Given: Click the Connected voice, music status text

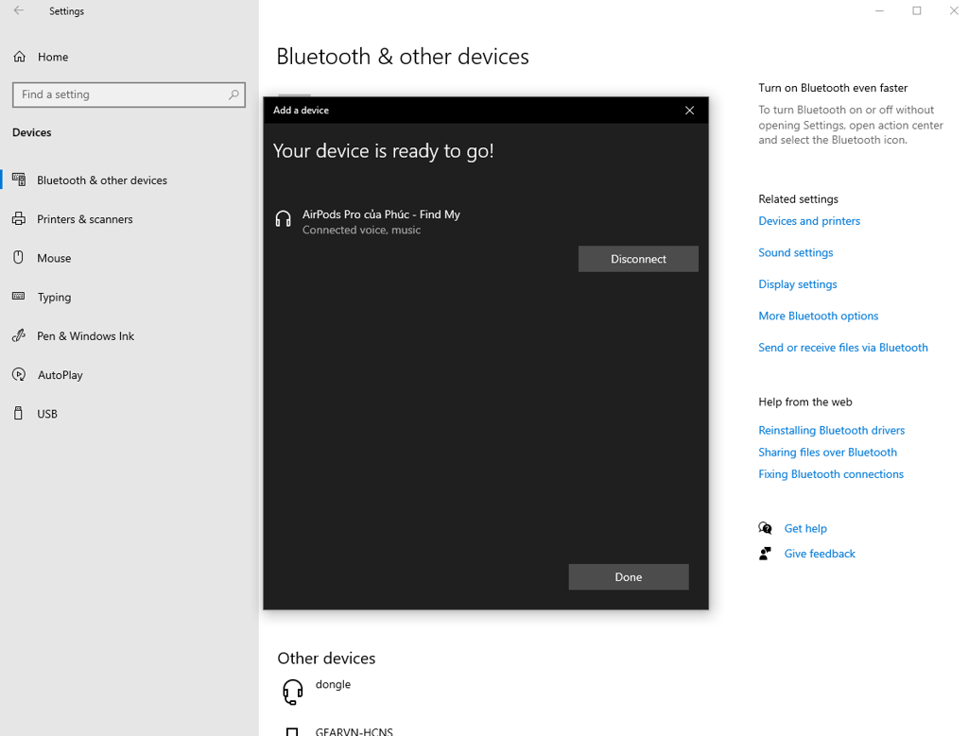Looking at the screenshot, I should click(x=361, y=231).
